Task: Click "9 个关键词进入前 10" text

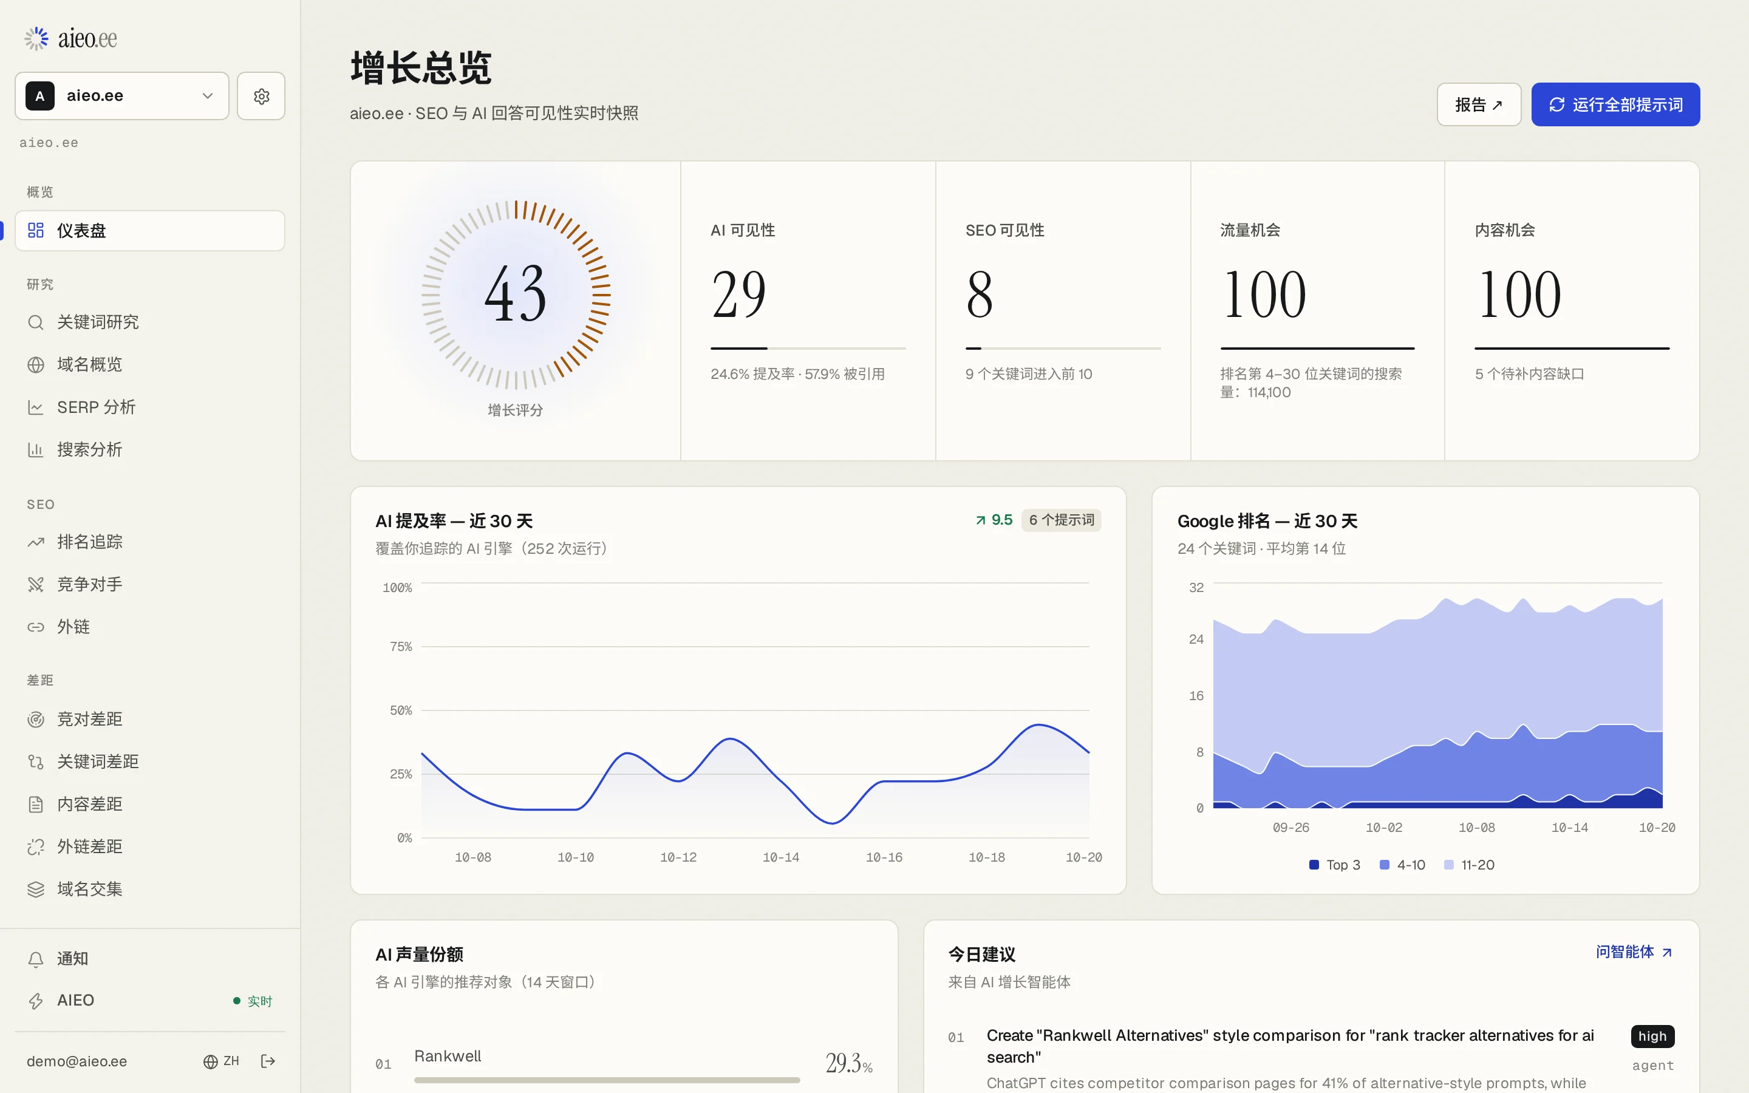Action: click(1028, 373)
